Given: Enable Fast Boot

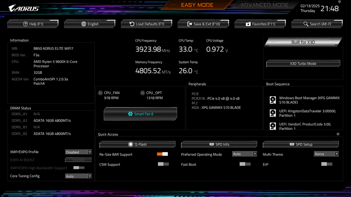Looking at the screenshot, I should [245, 164].
